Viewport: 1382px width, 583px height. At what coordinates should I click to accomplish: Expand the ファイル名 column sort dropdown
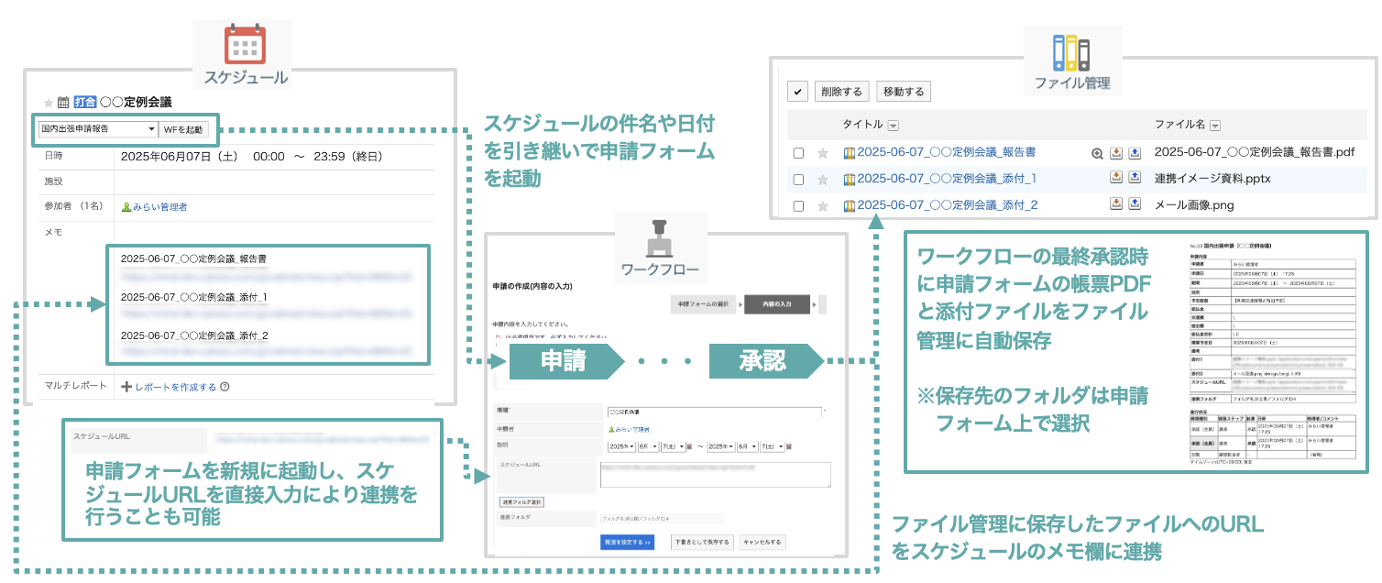click(x=1215, y=126)
